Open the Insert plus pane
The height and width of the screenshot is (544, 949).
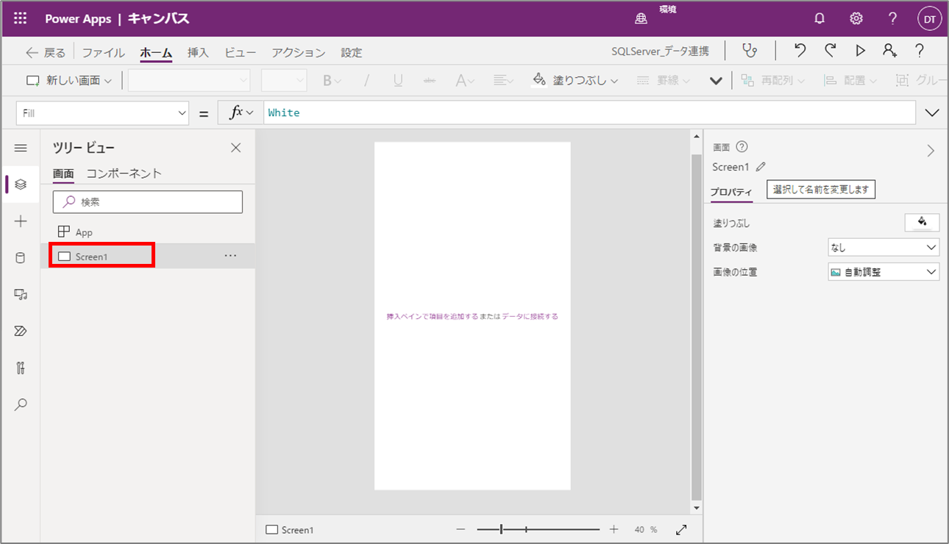[21, 221]
